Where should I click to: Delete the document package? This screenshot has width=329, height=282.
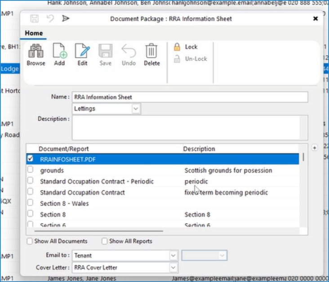[x=152, y=55]
